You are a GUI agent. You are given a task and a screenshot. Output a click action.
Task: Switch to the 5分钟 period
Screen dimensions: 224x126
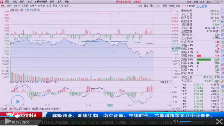17,6
